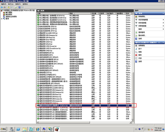This screenshot has height=132, width=165.
Task: Click 新增規則... in the actions pane
Action: pos(142,16)
